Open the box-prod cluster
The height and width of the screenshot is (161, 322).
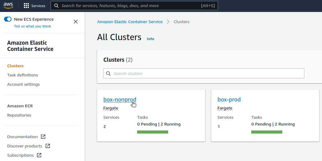point(229,99)
